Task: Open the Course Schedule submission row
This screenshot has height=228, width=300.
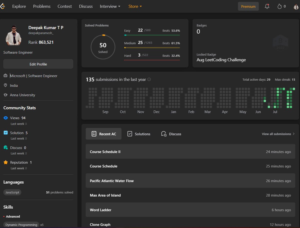Action: [x=190, y=166]
